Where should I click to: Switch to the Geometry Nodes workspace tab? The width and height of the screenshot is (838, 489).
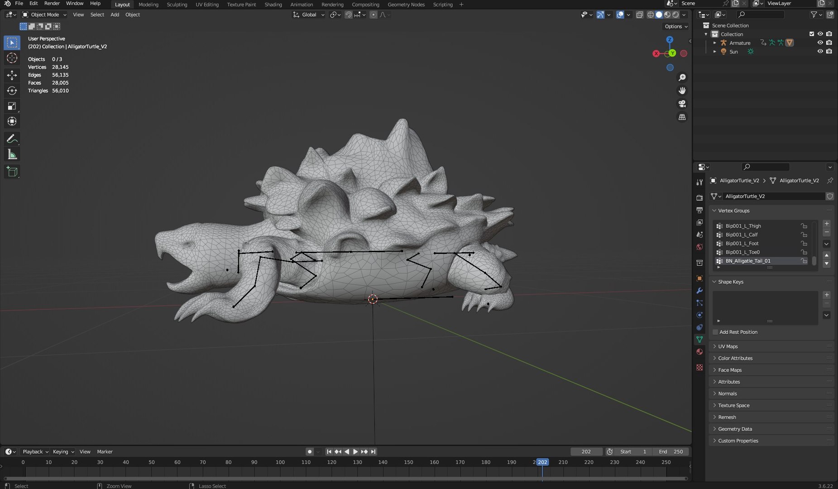point(406,5)
